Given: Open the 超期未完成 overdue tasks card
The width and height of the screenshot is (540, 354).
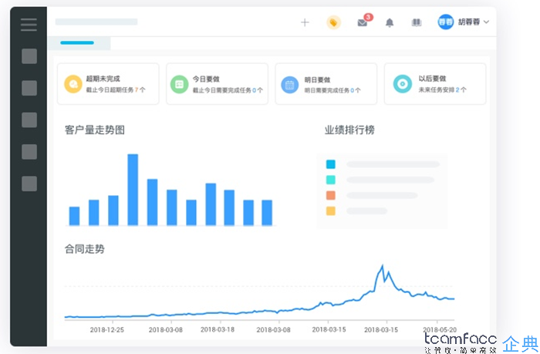Looking at the screenshot, I should pyautogui.click(x=108, y=83).
